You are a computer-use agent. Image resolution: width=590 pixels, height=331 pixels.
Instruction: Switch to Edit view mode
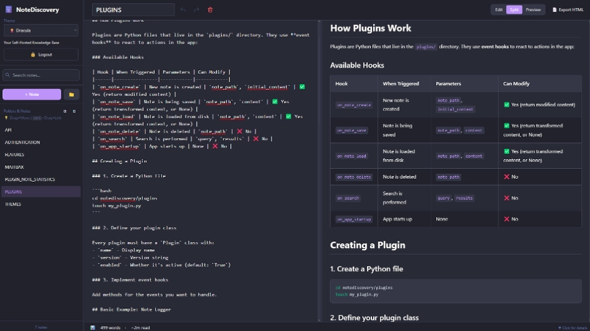pos(499,10)
